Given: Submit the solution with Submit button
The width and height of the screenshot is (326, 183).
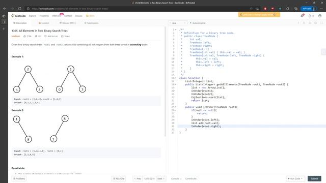Looking at the screenshot, I should (x=314, y=178).
